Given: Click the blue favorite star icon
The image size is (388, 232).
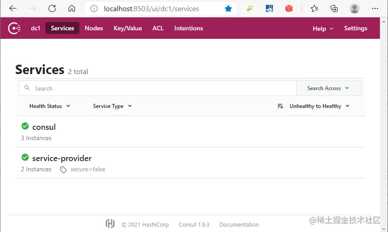Looking at the screenshot, I should click(228, 8).
